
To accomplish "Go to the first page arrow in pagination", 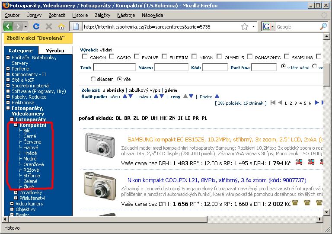I will coord(273,103).
